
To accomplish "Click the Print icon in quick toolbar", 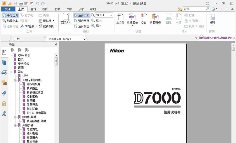I will (x=21, y=3).
